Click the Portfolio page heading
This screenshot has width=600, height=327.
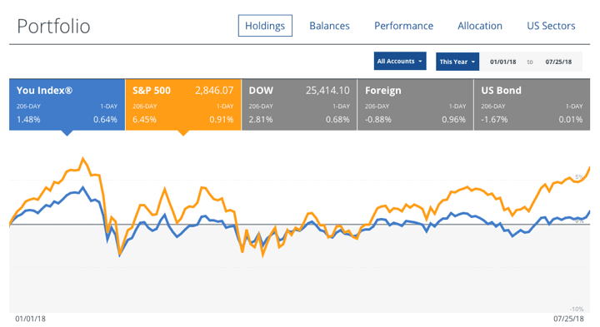click(x=53, y=27)
